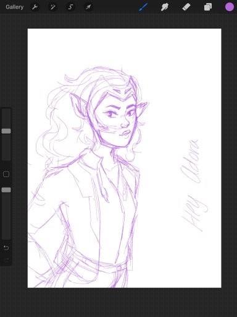
Task: Activate the Selection tool
Action: coord(70,7)
